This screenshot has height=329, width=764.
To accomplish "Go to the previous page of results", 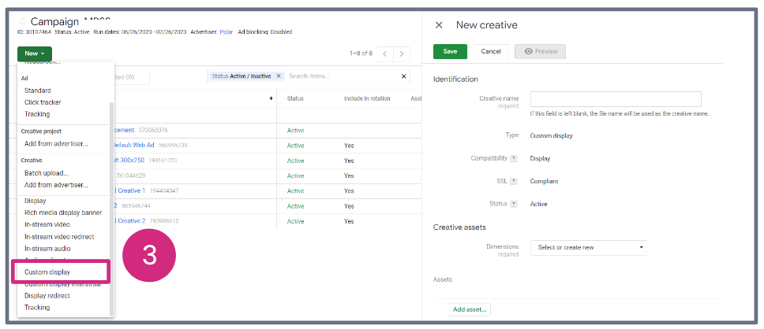I will 384,54.
